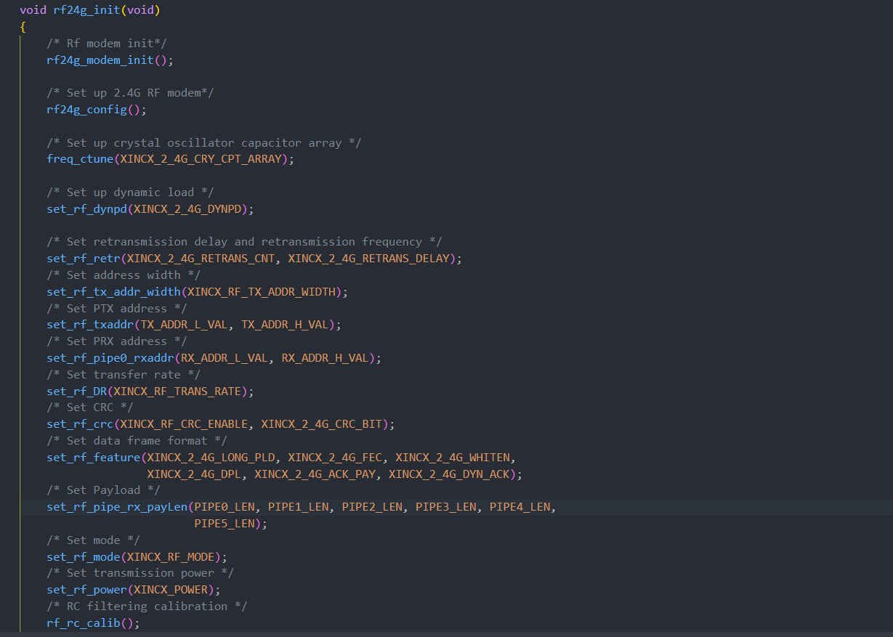This screenshot has width=893, height=637.
Task: Click XINCX_RF_CRC_ENABLE argument
Action: [184, 424]
